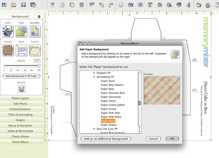Screen dimensions: 219x158
Task: Click the copy toolbar icon
Action: click(x=62, y=5)
